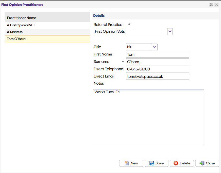Maximize the dialog with the expand icon
The width and height of the screenshot is (221, 173).
211,5
